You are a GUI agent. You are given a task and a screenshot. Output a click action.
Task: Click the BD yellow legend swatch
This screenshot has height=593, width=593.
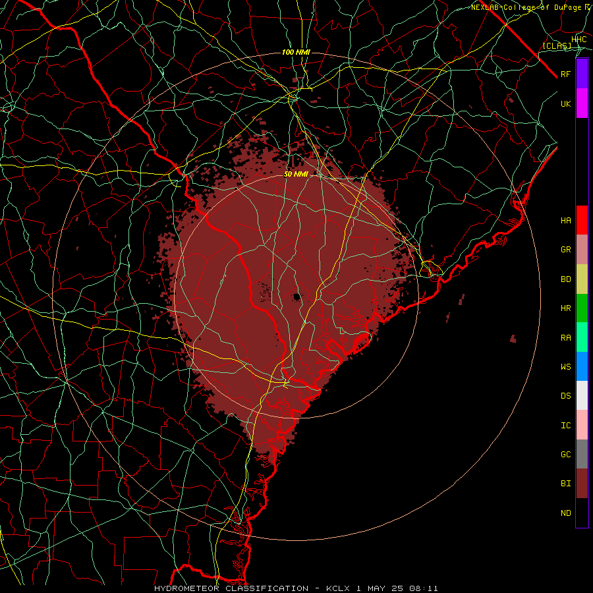582,279
